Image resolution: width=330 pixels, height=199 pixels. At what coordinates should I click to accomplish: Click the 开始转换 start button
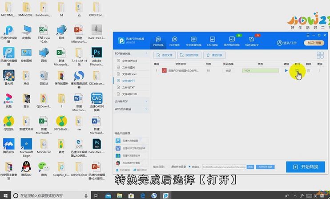click(x=306, y=167)
